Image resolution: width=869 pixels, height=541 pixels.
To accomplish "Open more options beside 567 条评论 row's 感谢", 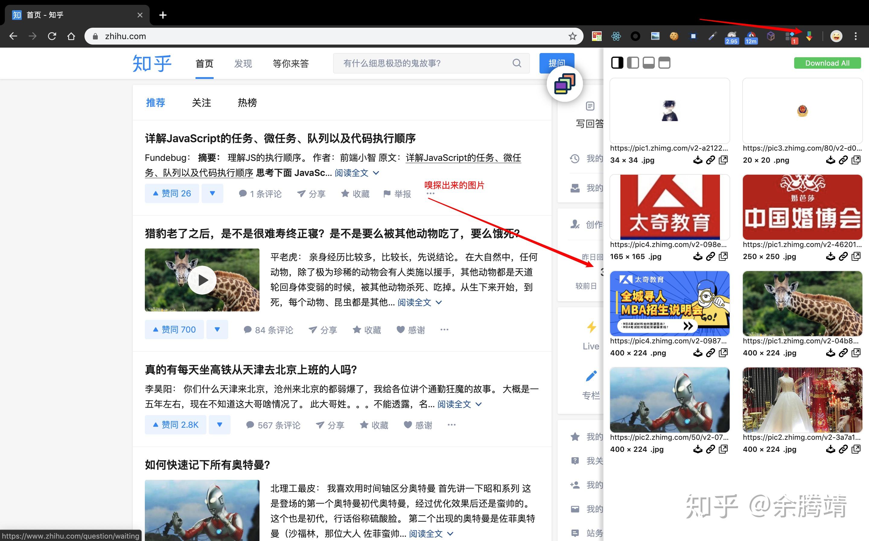I will (451, 425).
